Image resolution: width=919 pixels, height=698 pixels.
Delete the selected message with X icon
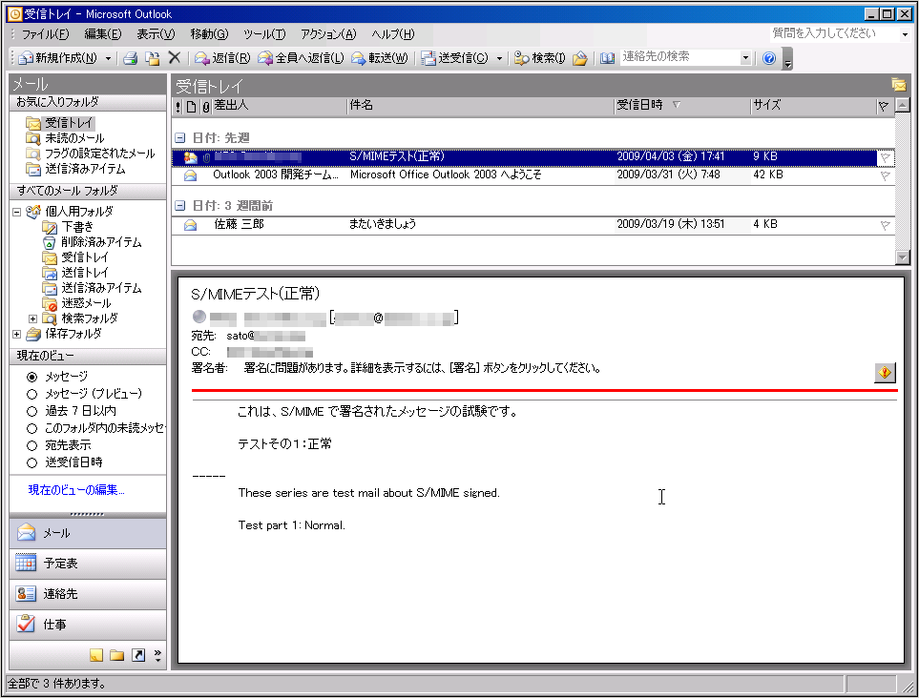point(174,57)
